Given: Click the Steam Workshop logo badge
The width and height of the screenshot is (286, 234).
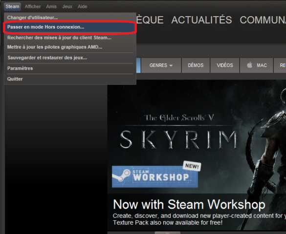Looking at the screenshot, I should pyautogui.click(x=155, y=176).
